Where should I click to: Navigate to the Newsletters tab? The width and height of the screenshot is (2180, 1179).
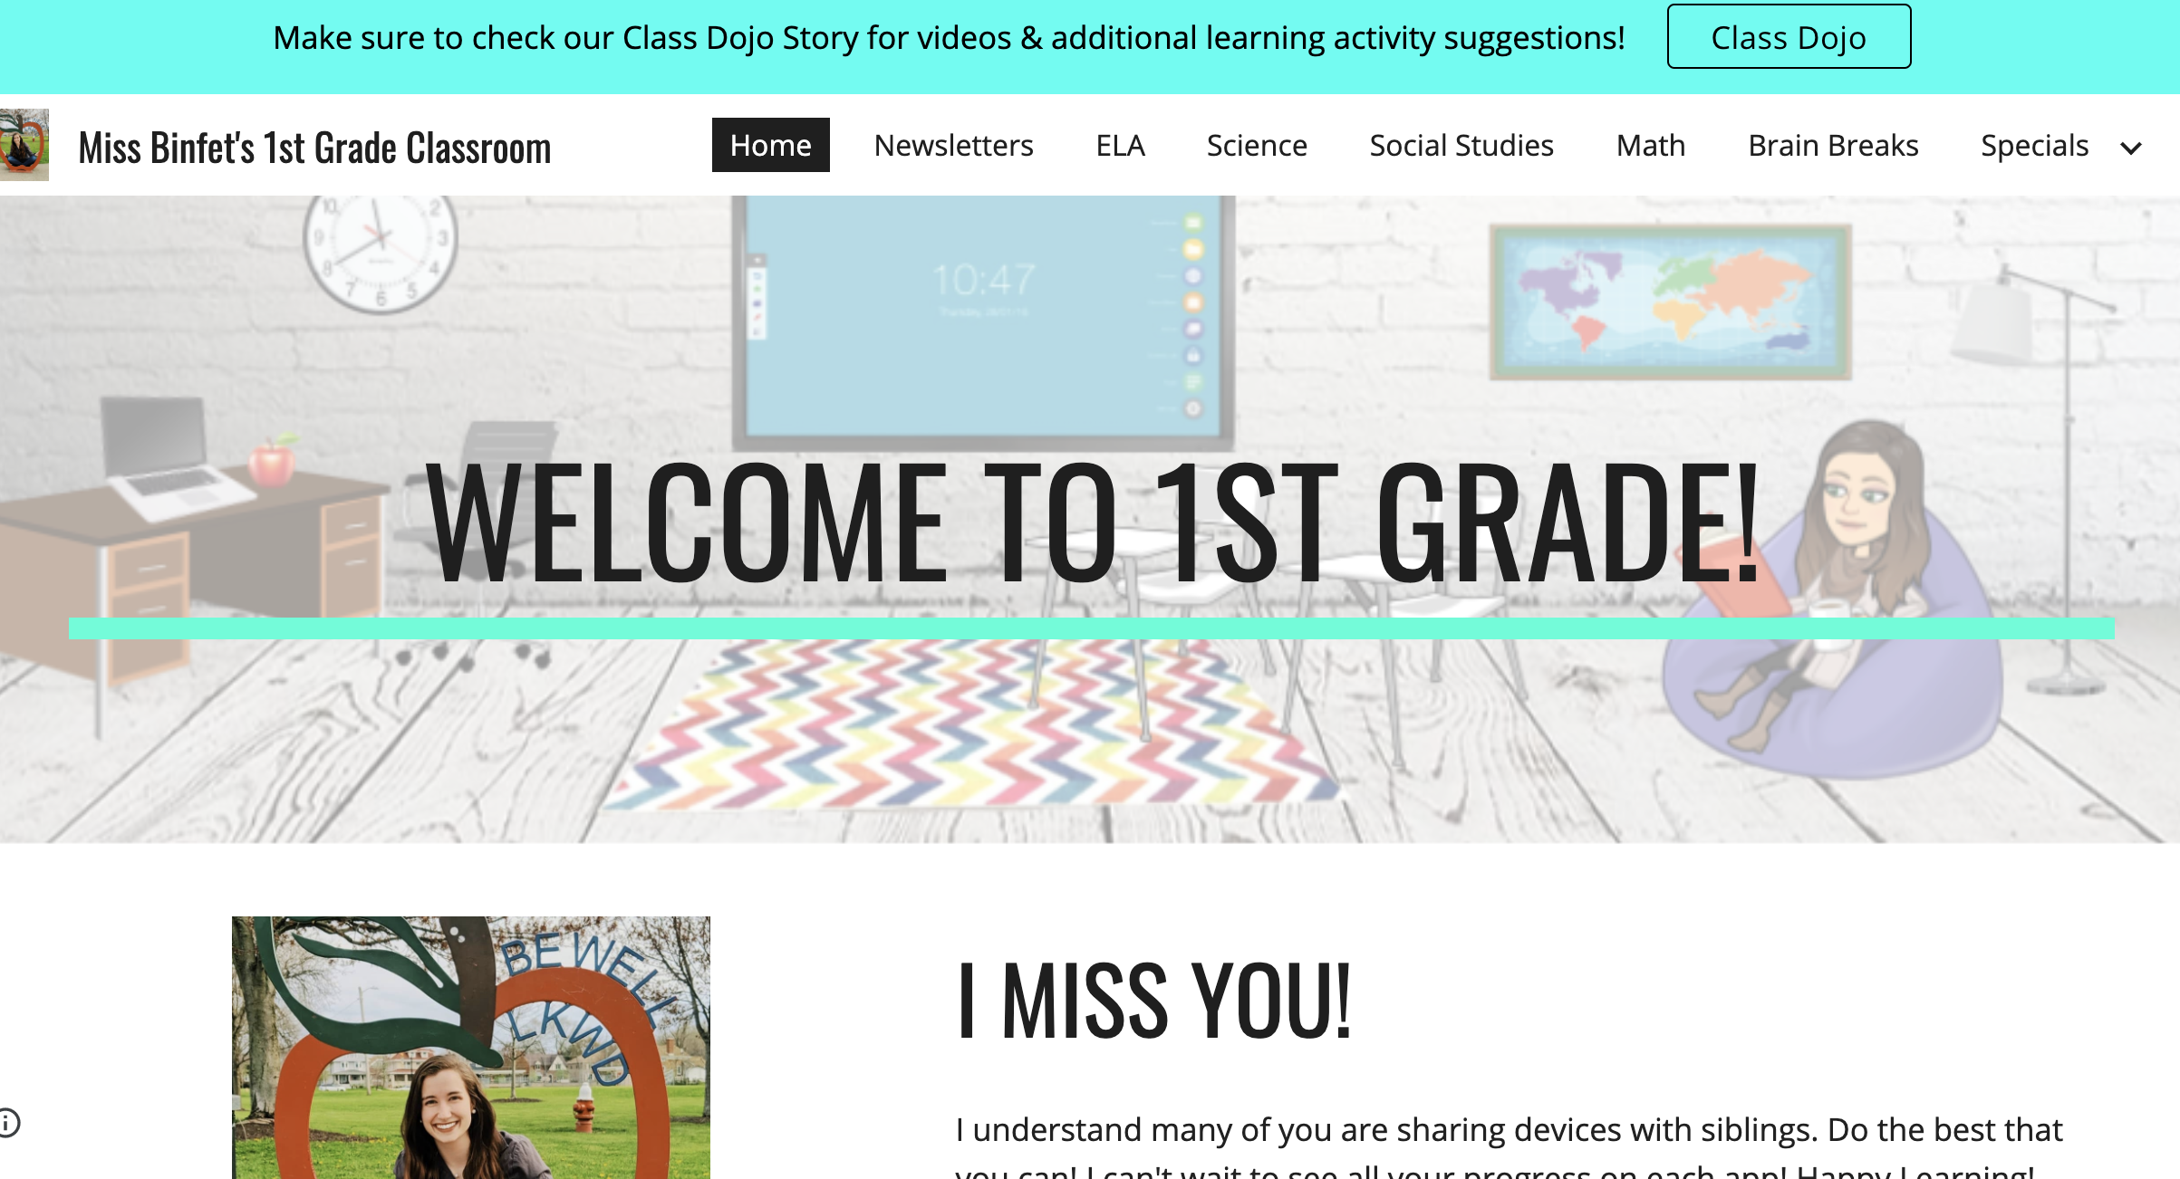click(x=953, y=144)
